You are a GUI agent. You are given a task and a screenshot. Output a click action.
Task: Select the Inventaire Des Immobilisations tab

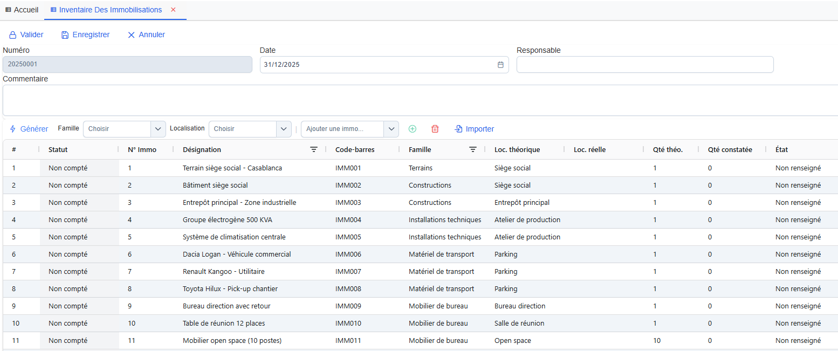(110, 10)
